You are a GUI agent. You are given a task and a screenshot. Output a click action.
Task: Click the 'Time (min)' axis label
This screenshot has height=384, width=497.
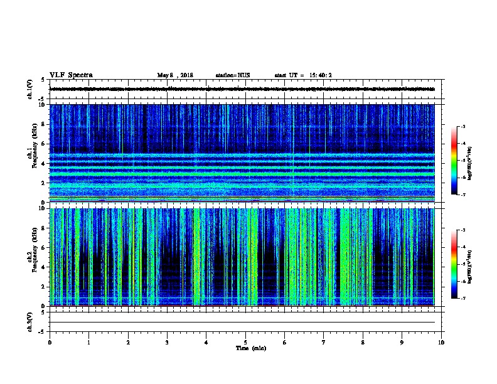pyautogui.click(x=251, y=348)
